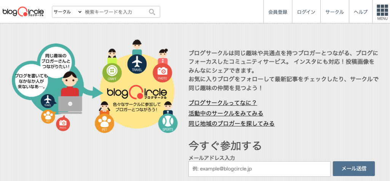This screenshot has width=390, height=181.
Task: Open the ブログサークルってなに？ link
Action: coord(223,103)
